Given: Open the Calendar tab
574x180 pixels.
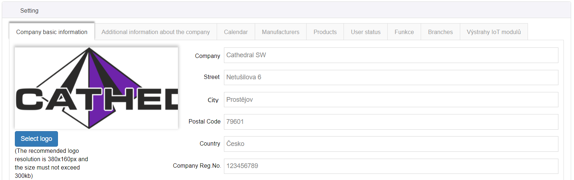Looking at the screenshot, I should 236,32.
